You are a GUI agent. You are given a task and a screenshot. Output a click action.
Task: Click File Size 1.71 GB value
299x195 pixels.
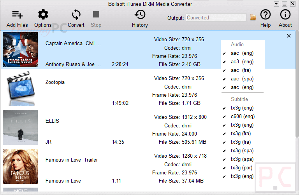191,103
